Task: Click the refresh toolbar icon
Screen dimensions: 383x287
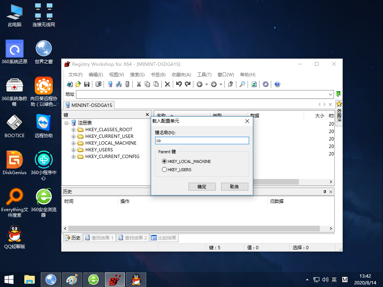Action: click(254, 84)
